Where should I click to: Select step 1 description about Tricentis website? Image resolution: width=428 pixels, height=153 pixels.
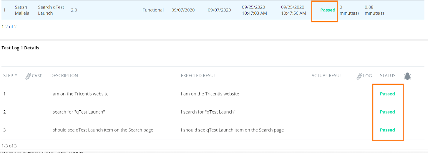79,94
